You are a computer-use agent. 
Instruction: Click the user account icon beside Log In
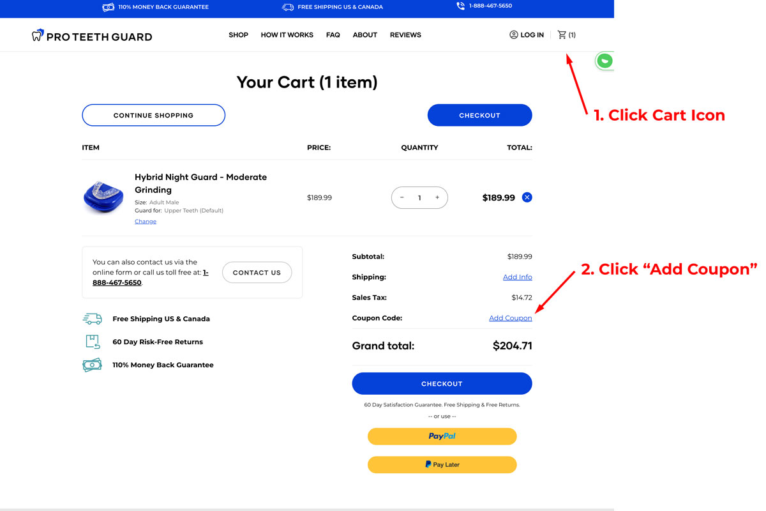(x=513, y=35)
